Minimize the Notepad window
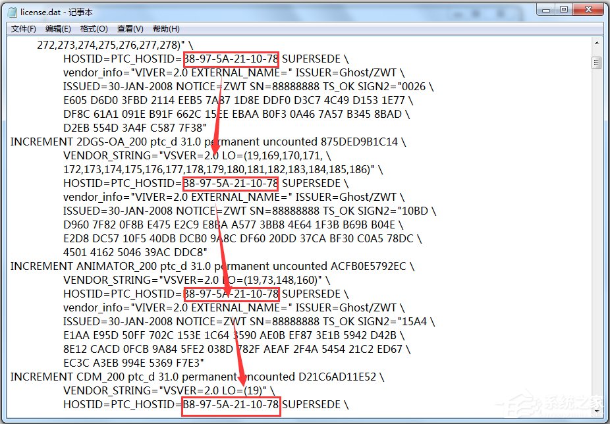The height and width of the screenshot is (424, 610). click(546, 10)
